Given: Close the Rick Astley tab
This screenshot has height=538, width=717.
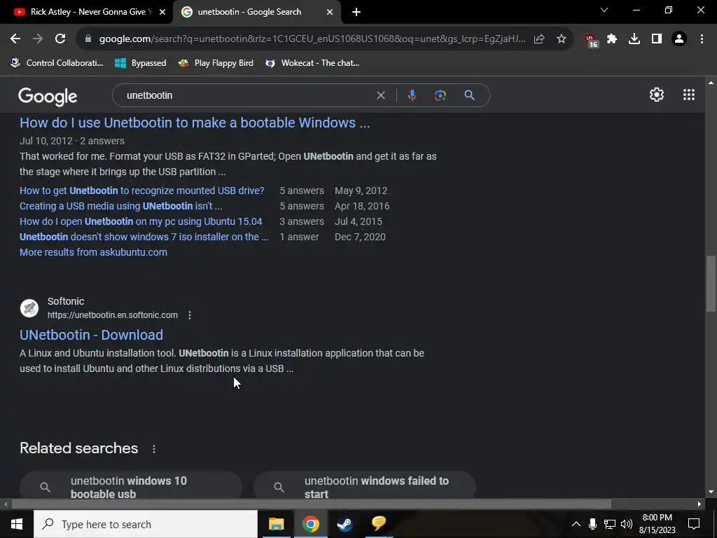Looking at the screenshot, I should point(162,13).
